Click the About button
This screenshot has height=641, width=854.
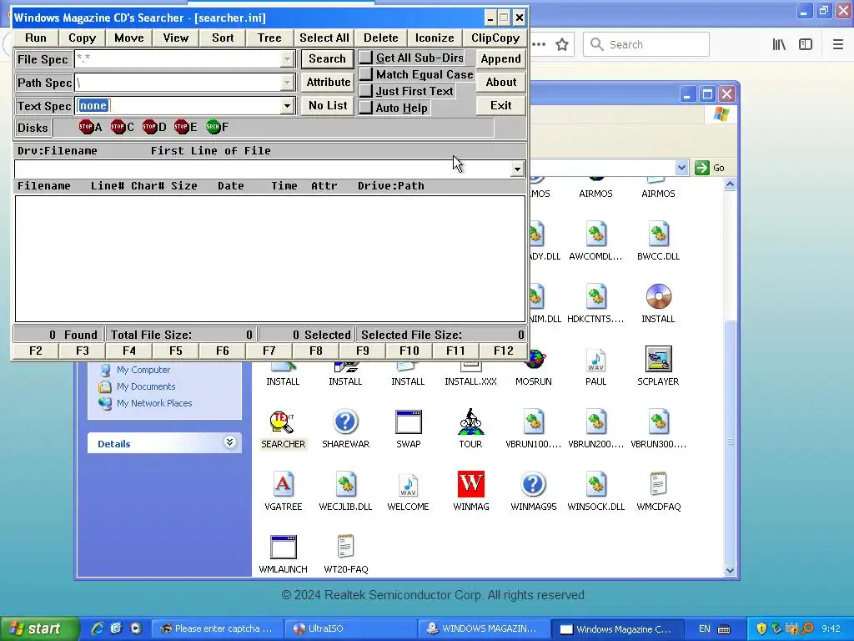click(x=500, y=83)
